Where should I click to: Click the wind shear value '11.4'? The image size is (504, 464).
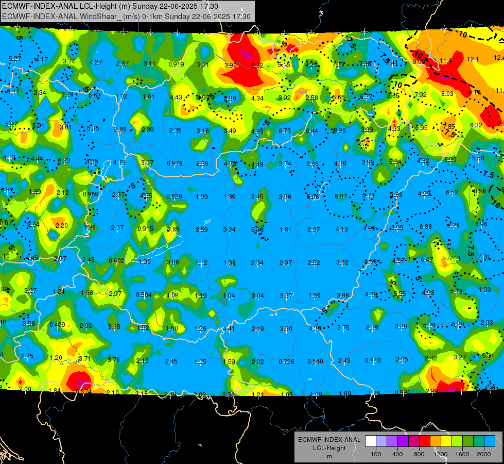[x=445, y=61]
